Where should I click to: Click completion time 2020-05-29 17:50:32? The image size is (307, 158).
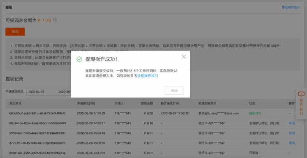click(174, 114)
